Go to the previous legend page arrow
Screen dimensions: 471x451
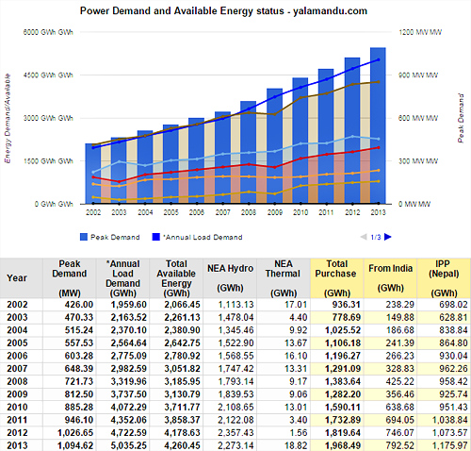pos(364,237)
